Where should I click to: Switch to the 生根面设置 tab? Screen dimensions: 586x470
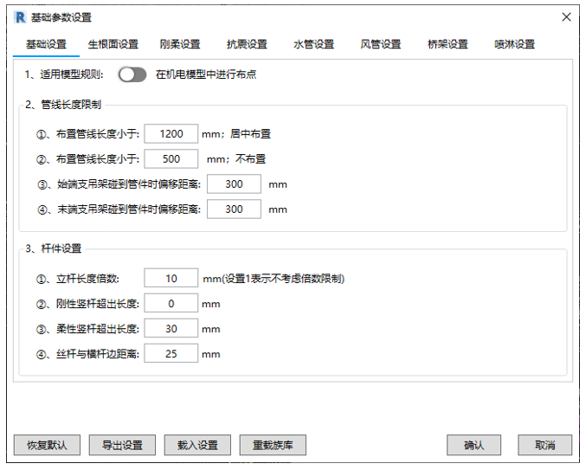tap(113, 44)
